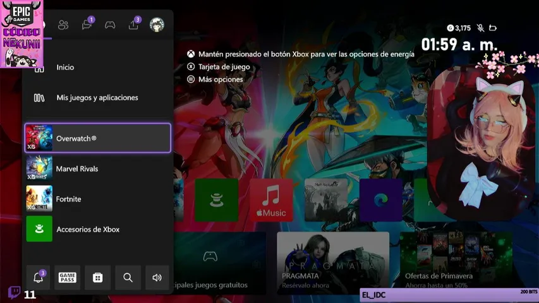Screen dimensions: 539x303
Task: Click the Epic Games código overlay badge
Action: coord(21,33)
